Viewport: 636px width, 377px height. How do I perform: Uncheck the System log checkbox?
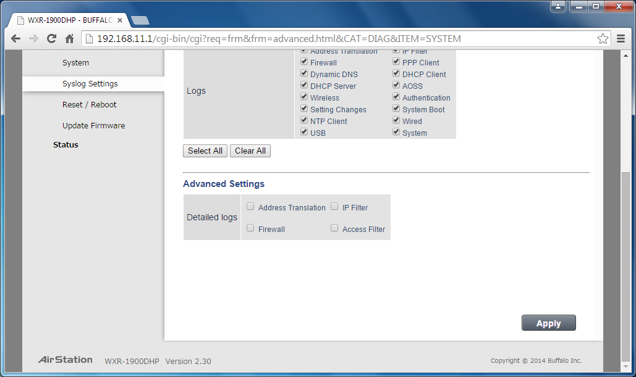pyautogui.click(x=396, y=132)
